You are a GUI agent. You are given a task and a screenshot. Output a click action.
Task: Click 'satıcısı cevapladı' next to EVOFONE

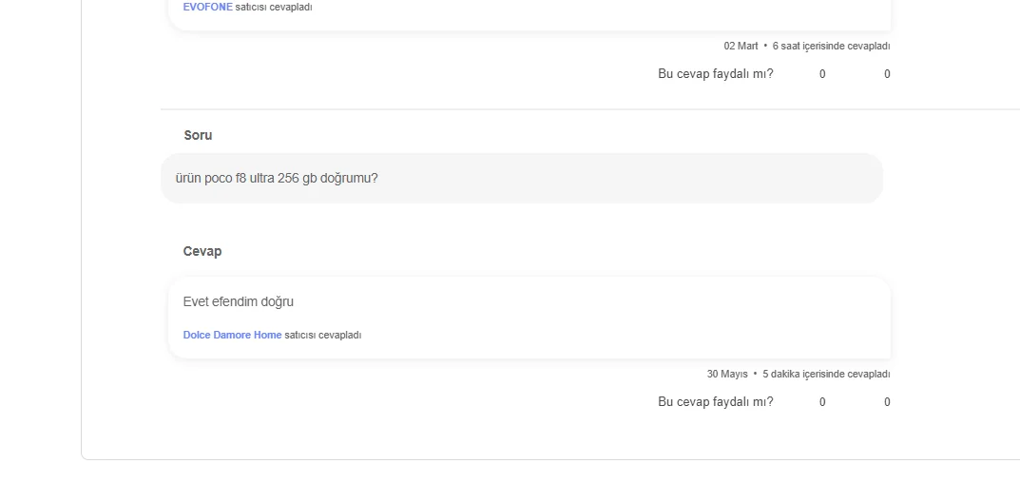click(273, 8)
